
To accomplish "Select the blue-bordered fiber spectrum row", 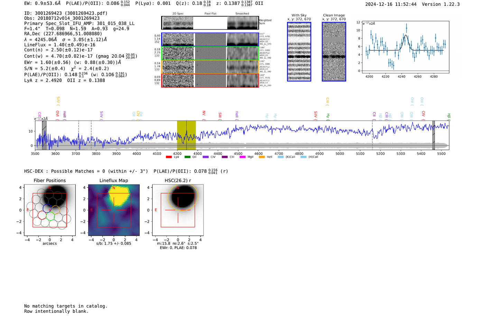I will coord(210,39).
